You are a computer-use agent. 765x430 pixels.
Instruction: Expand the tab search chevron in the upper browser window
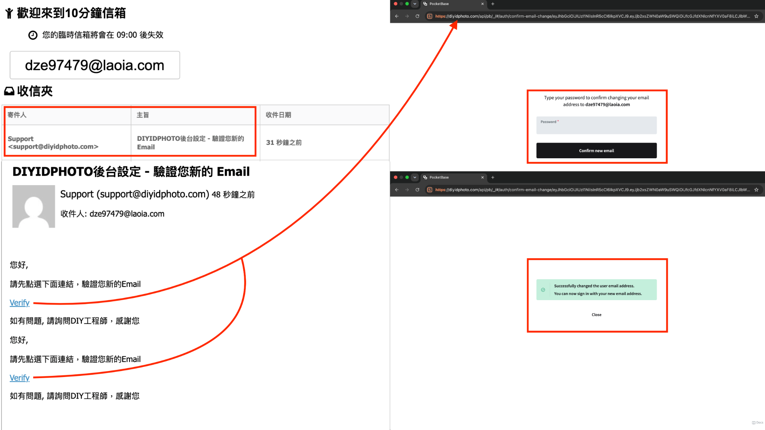(415, 4)
